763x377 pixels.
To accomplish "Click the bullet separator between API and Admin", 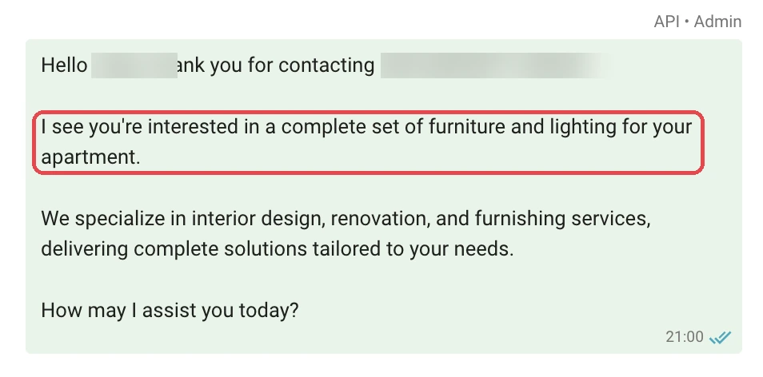I will pyautogui.click(x=686, y=22).
